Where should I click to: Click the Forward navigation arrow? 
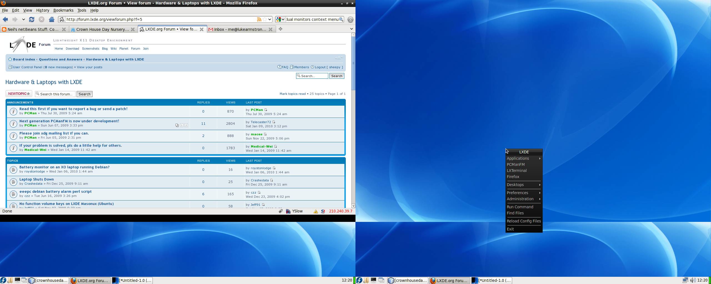(x=15, y=19)
